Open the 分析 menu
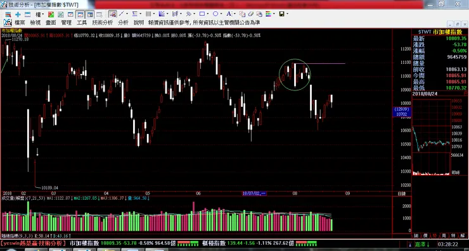 pyautogui.click(x=123, y=22)
